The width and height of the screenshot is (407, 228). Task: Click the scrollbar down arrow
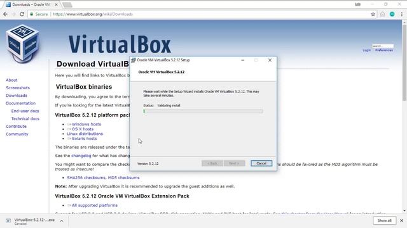click(404, 211)
